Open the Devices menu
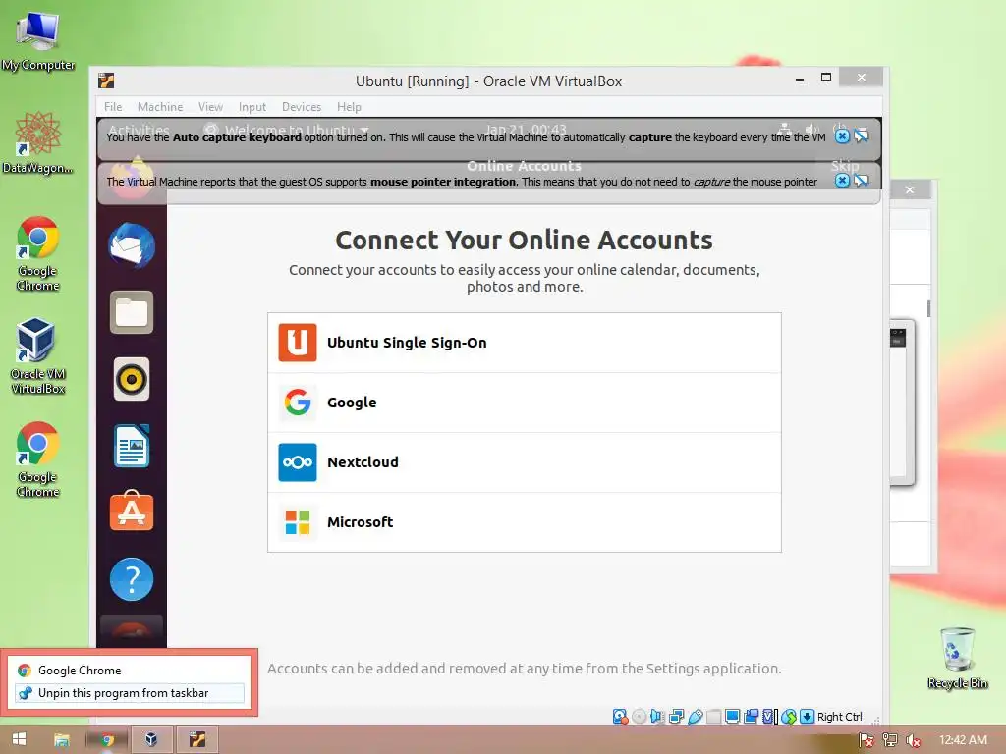Viewport: 1006px width, 754px height. pos(302,107)
